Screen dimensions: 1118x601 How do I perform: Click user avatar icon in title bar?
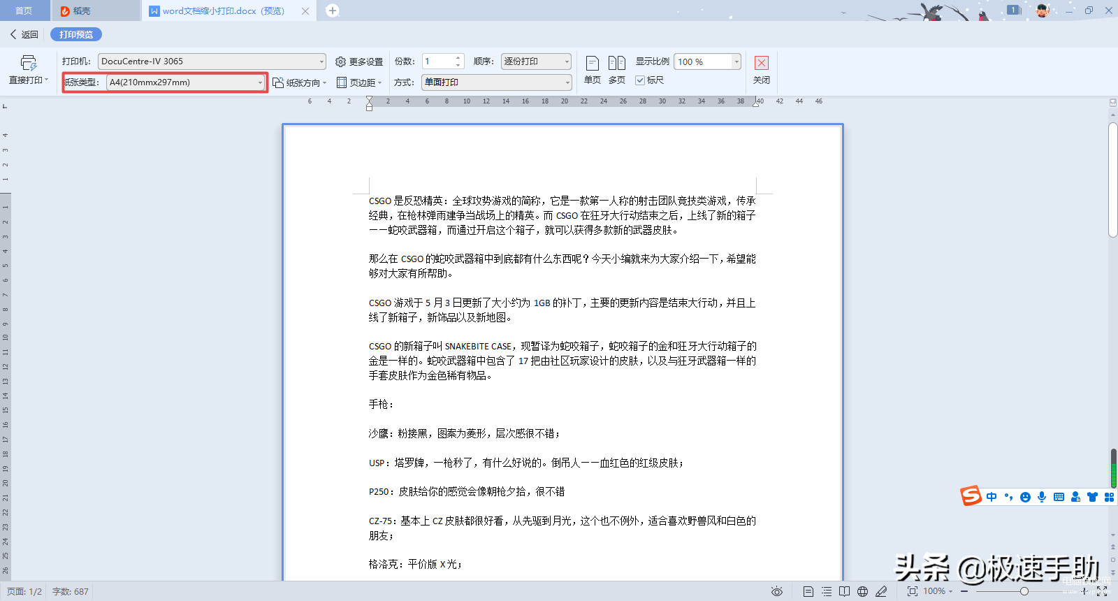point(1042,10)
